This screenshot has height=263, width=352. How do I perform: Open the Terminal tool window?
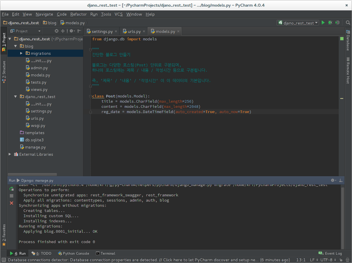tap(105, 253)
